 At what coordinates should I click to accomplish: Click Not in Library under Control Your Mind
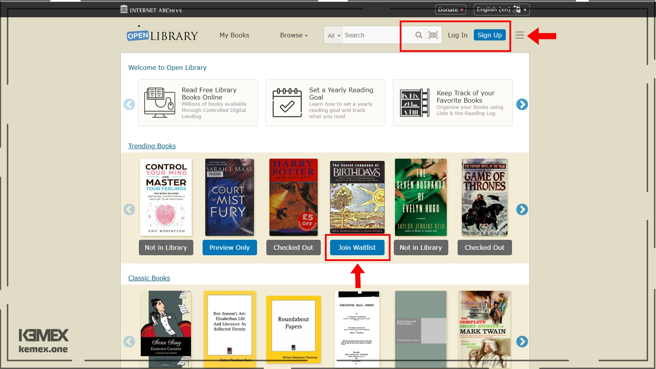coord(166,247)
